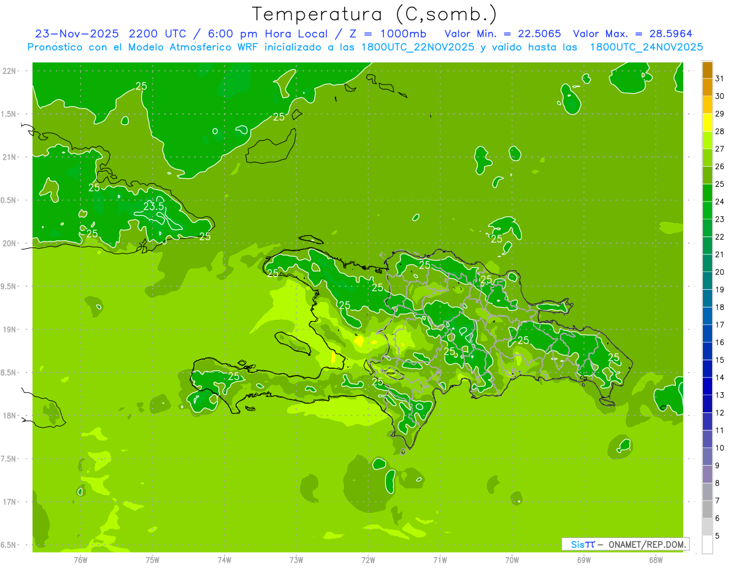Click the "75W" longitude axis label
736x568 pixels.
153,559
